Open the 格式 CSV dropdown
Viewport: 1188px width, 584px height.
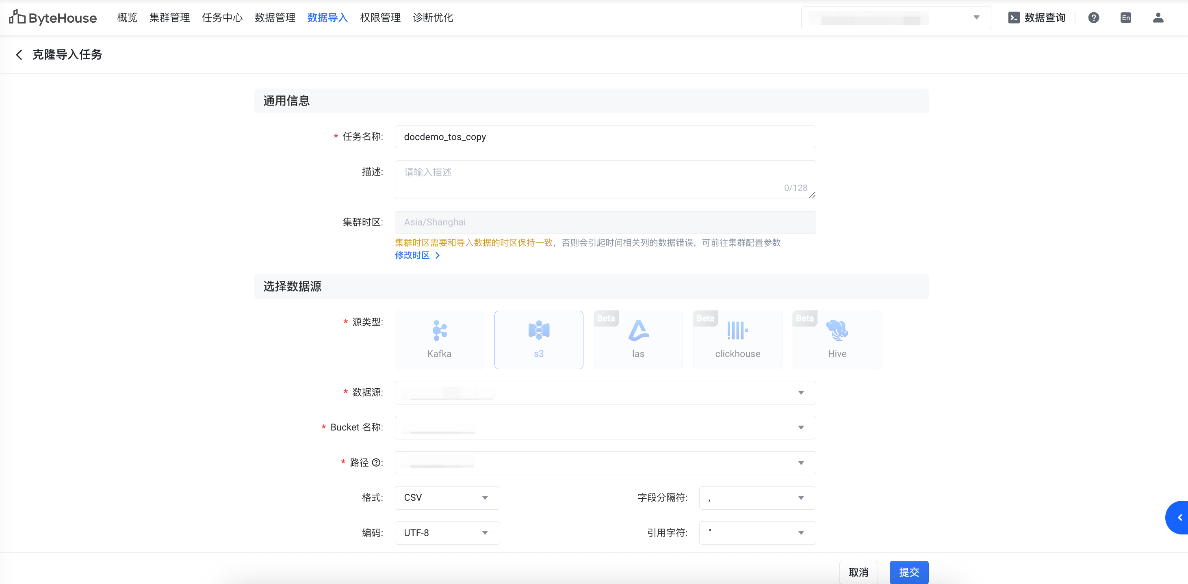[x=447, y=498]
